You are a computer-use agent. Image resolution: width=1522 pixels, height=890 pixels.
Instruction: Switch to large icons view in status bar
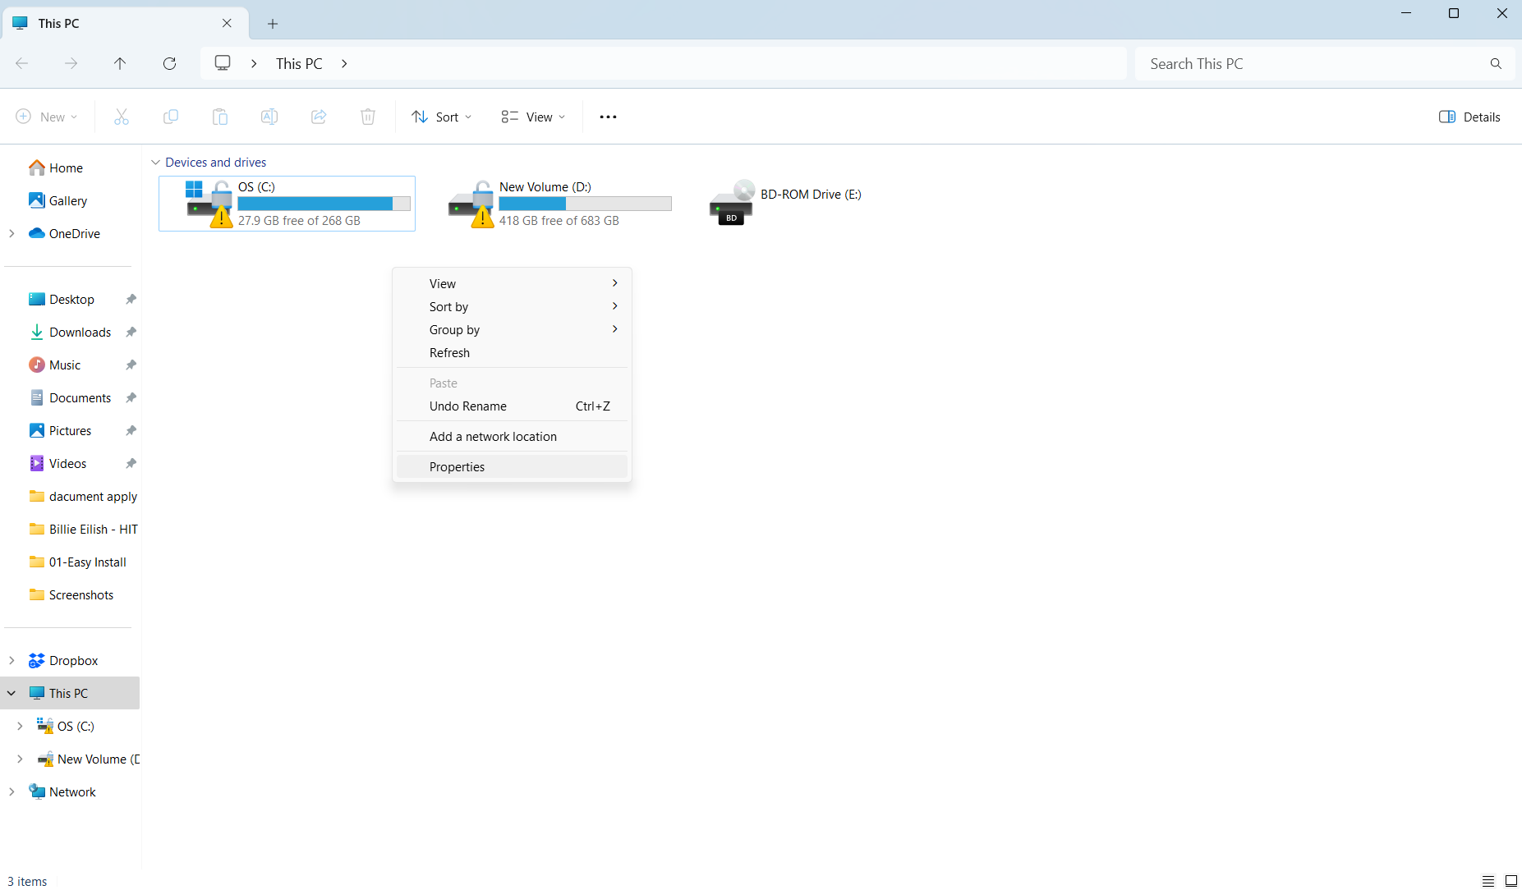[1511, 881]
